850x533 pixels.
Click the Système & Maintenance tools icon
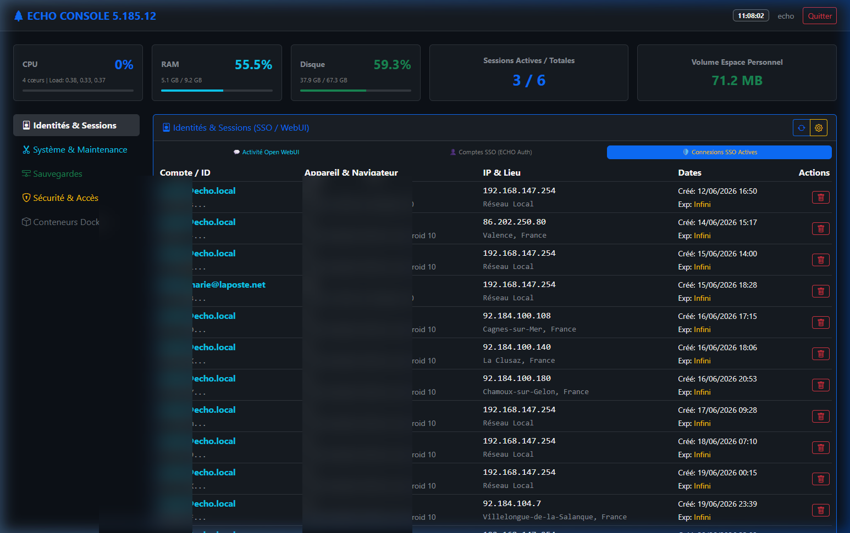26,149
